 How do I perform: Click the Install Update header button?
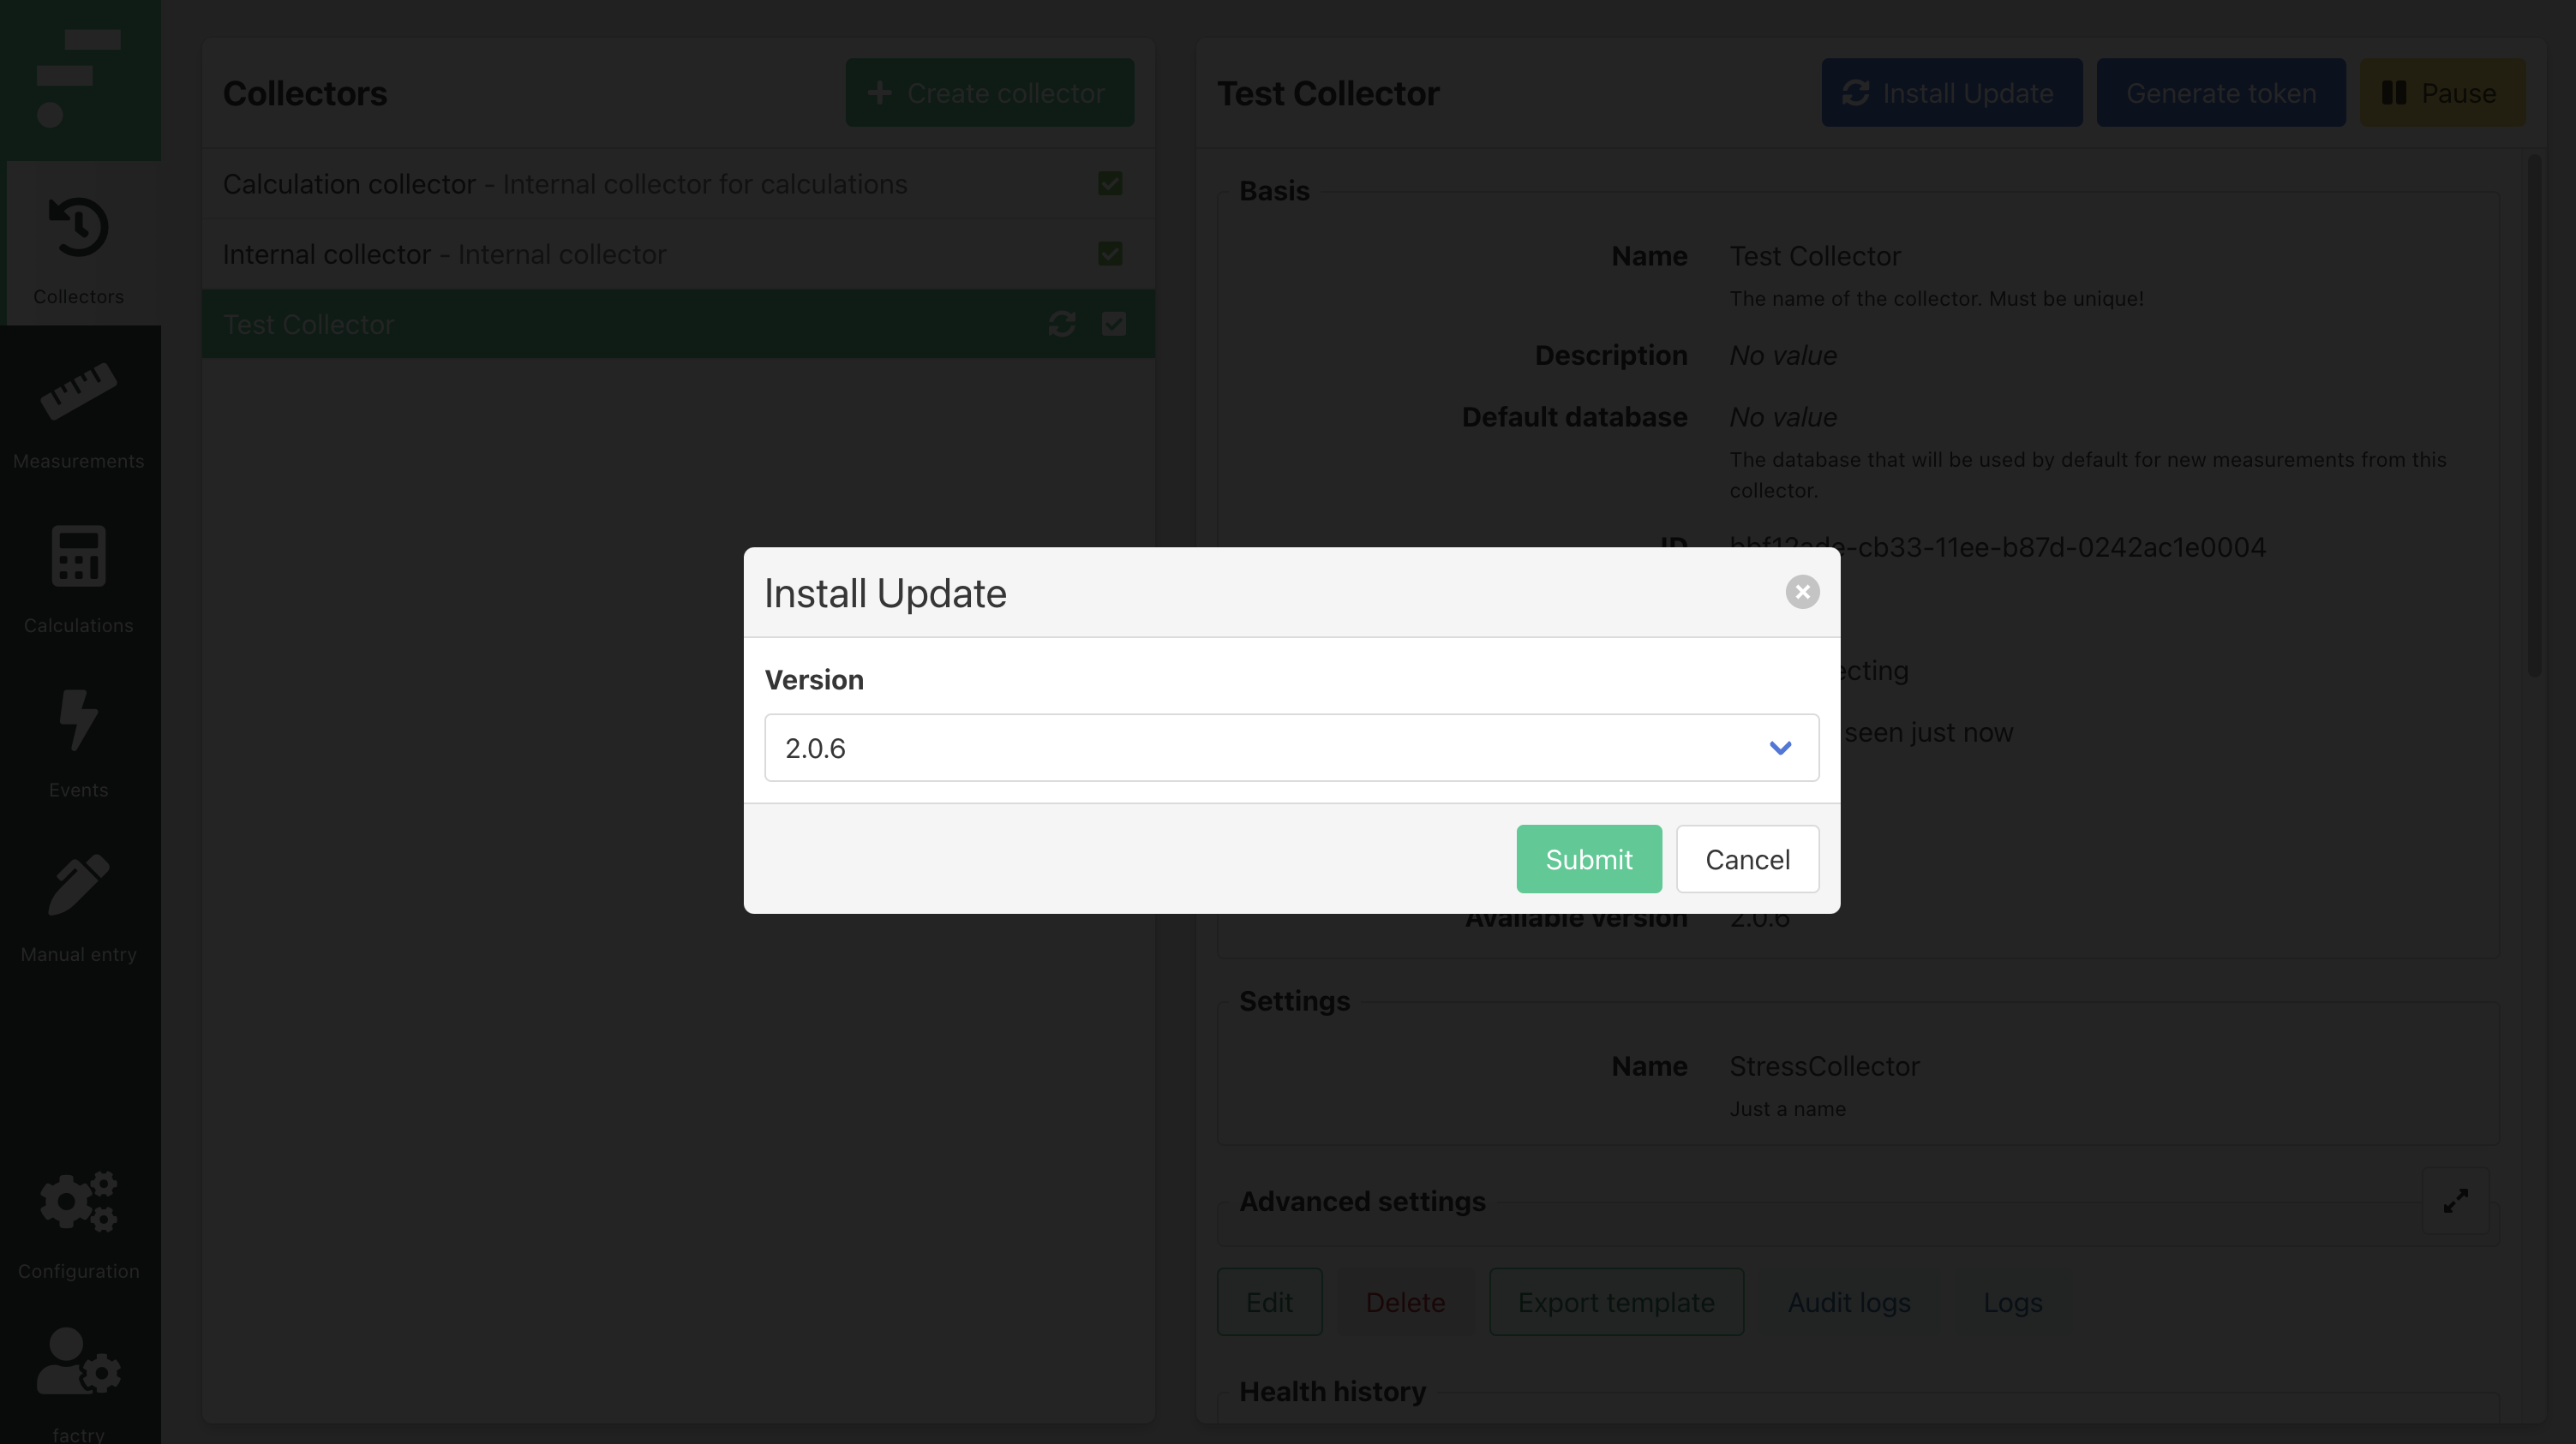tap(1951, 92)
